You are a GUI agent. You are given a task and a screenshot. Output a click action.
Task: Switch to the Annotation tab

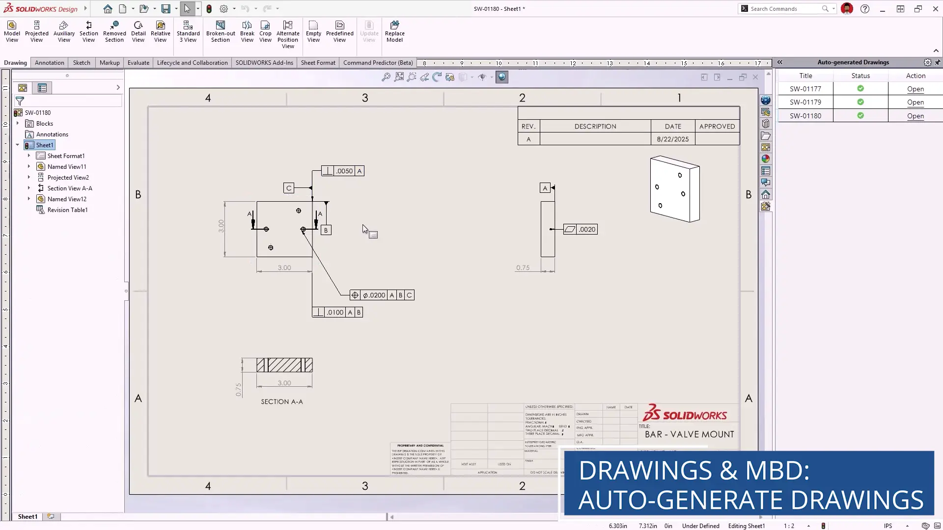pyautogui.click(x=49, y=62)
